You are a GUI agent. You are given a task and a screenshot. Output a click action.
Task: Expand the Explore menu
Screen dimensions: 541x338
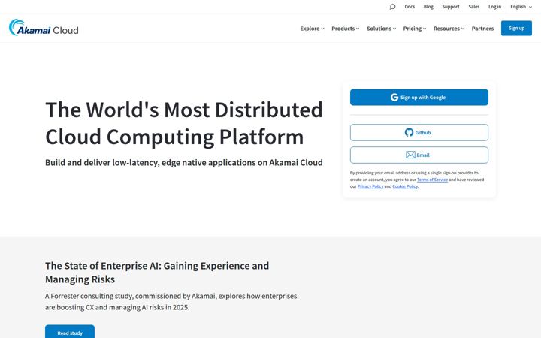coord(312,29)
